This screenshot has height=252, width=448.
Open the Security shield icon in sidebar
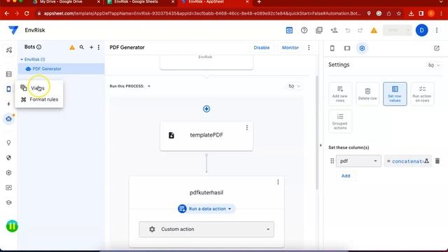[9, 157]
